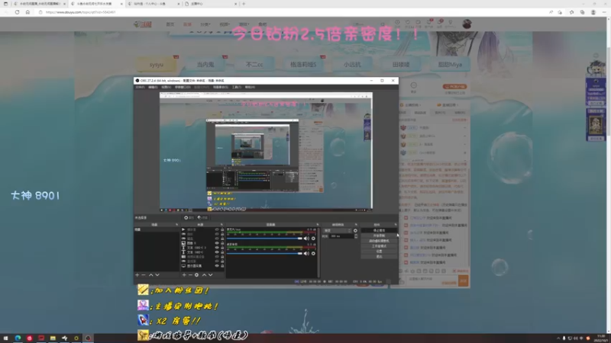Click 启动虚拟摄像机 button
The width and height of the screenshot is (611, 343).
tap(379, 241)
